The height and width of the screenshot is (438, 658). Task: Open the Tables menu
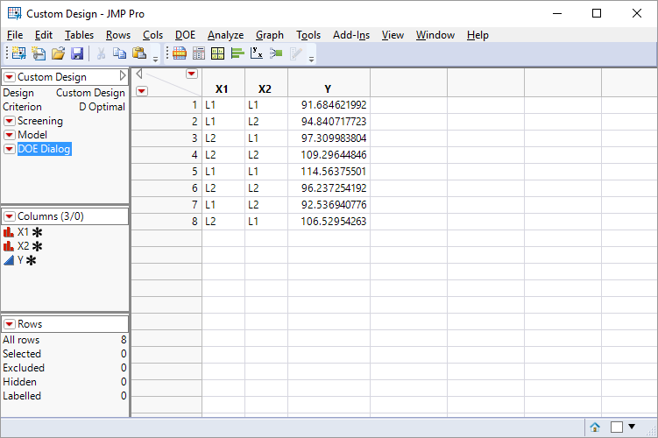(79, 35)
